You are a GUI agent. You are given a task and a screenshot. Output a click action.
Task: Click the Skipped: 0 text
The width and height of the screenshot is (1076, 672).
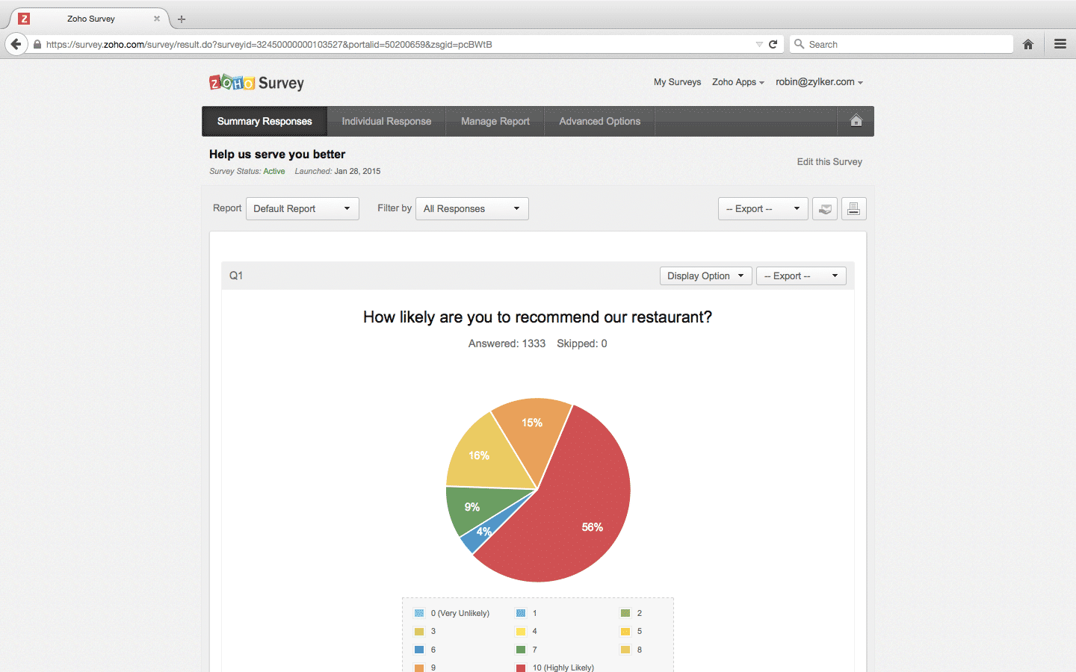[582, 343]
